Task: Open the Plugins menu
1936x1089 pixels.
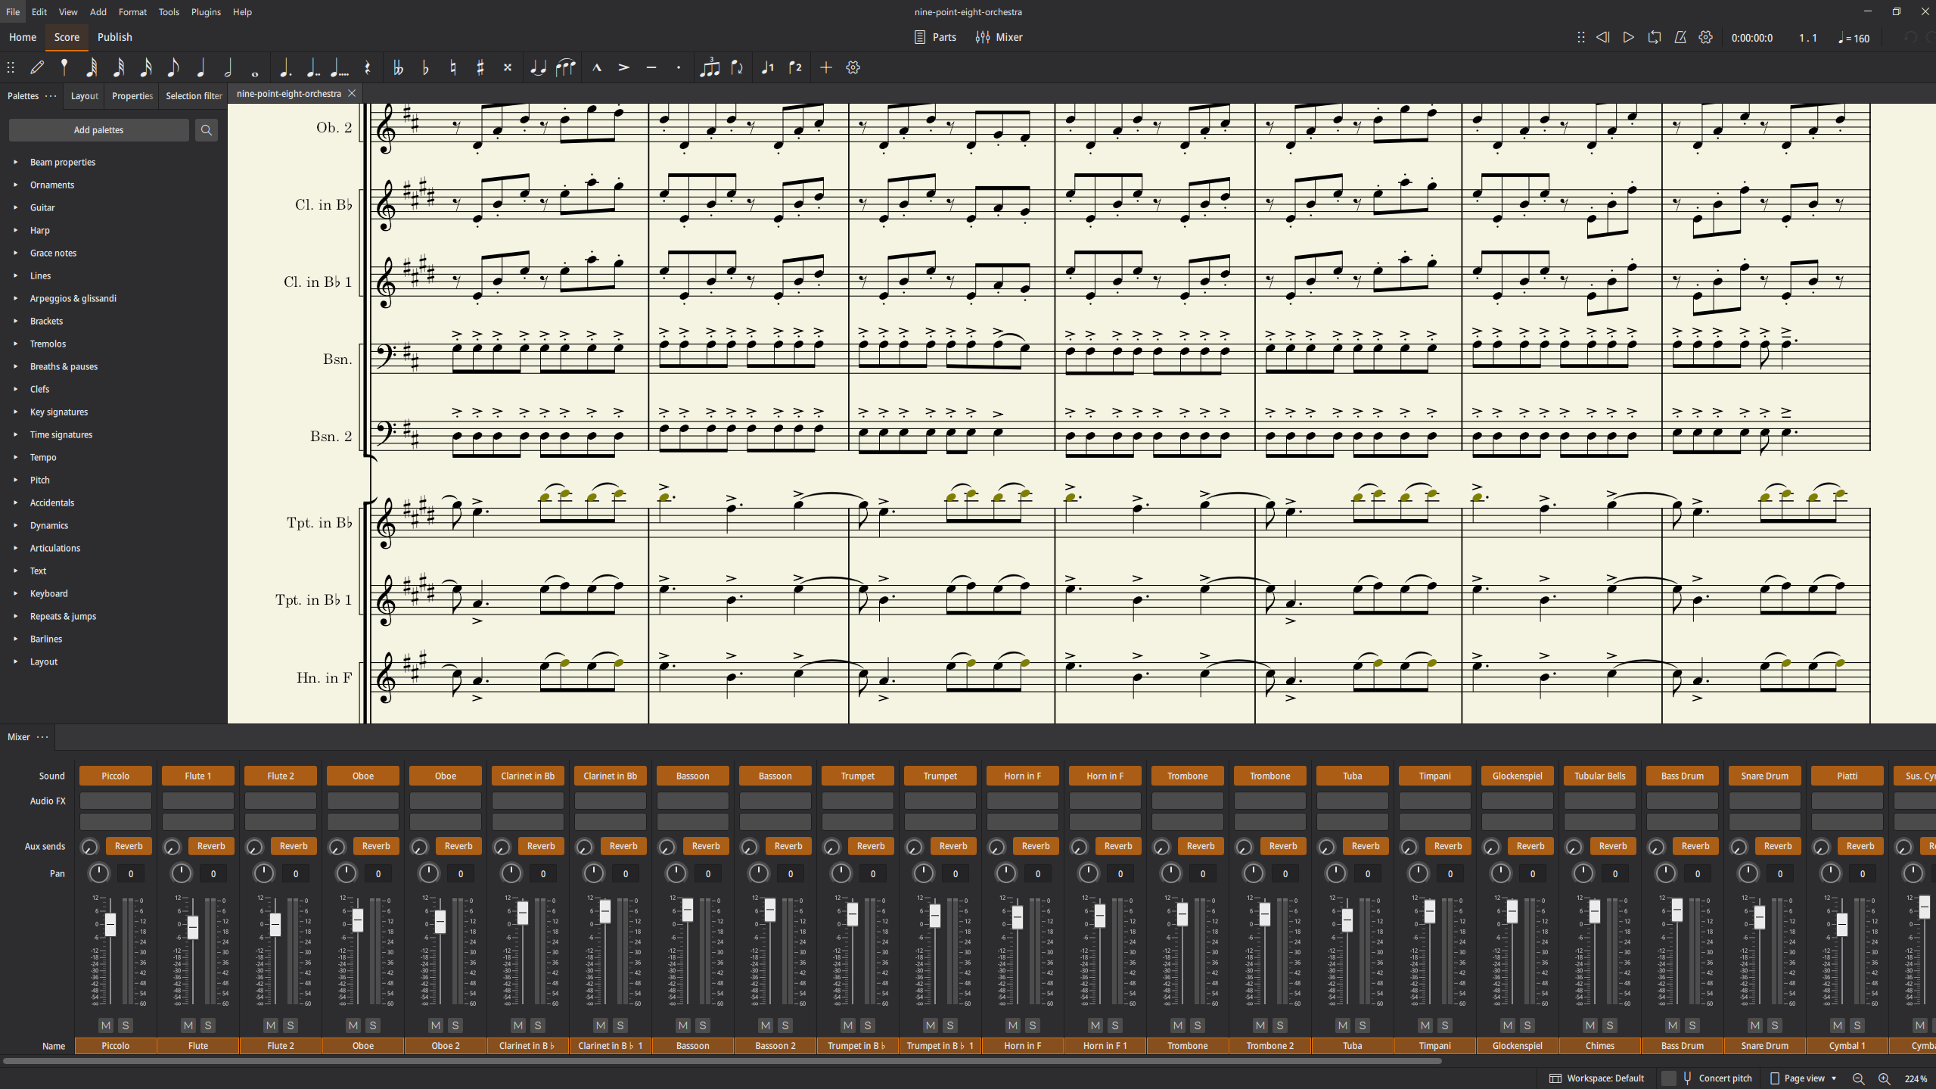Action: (206, 12)
